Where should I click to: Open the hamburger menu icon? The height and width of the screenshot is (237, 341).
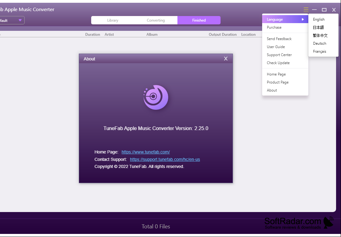[306, 10]
